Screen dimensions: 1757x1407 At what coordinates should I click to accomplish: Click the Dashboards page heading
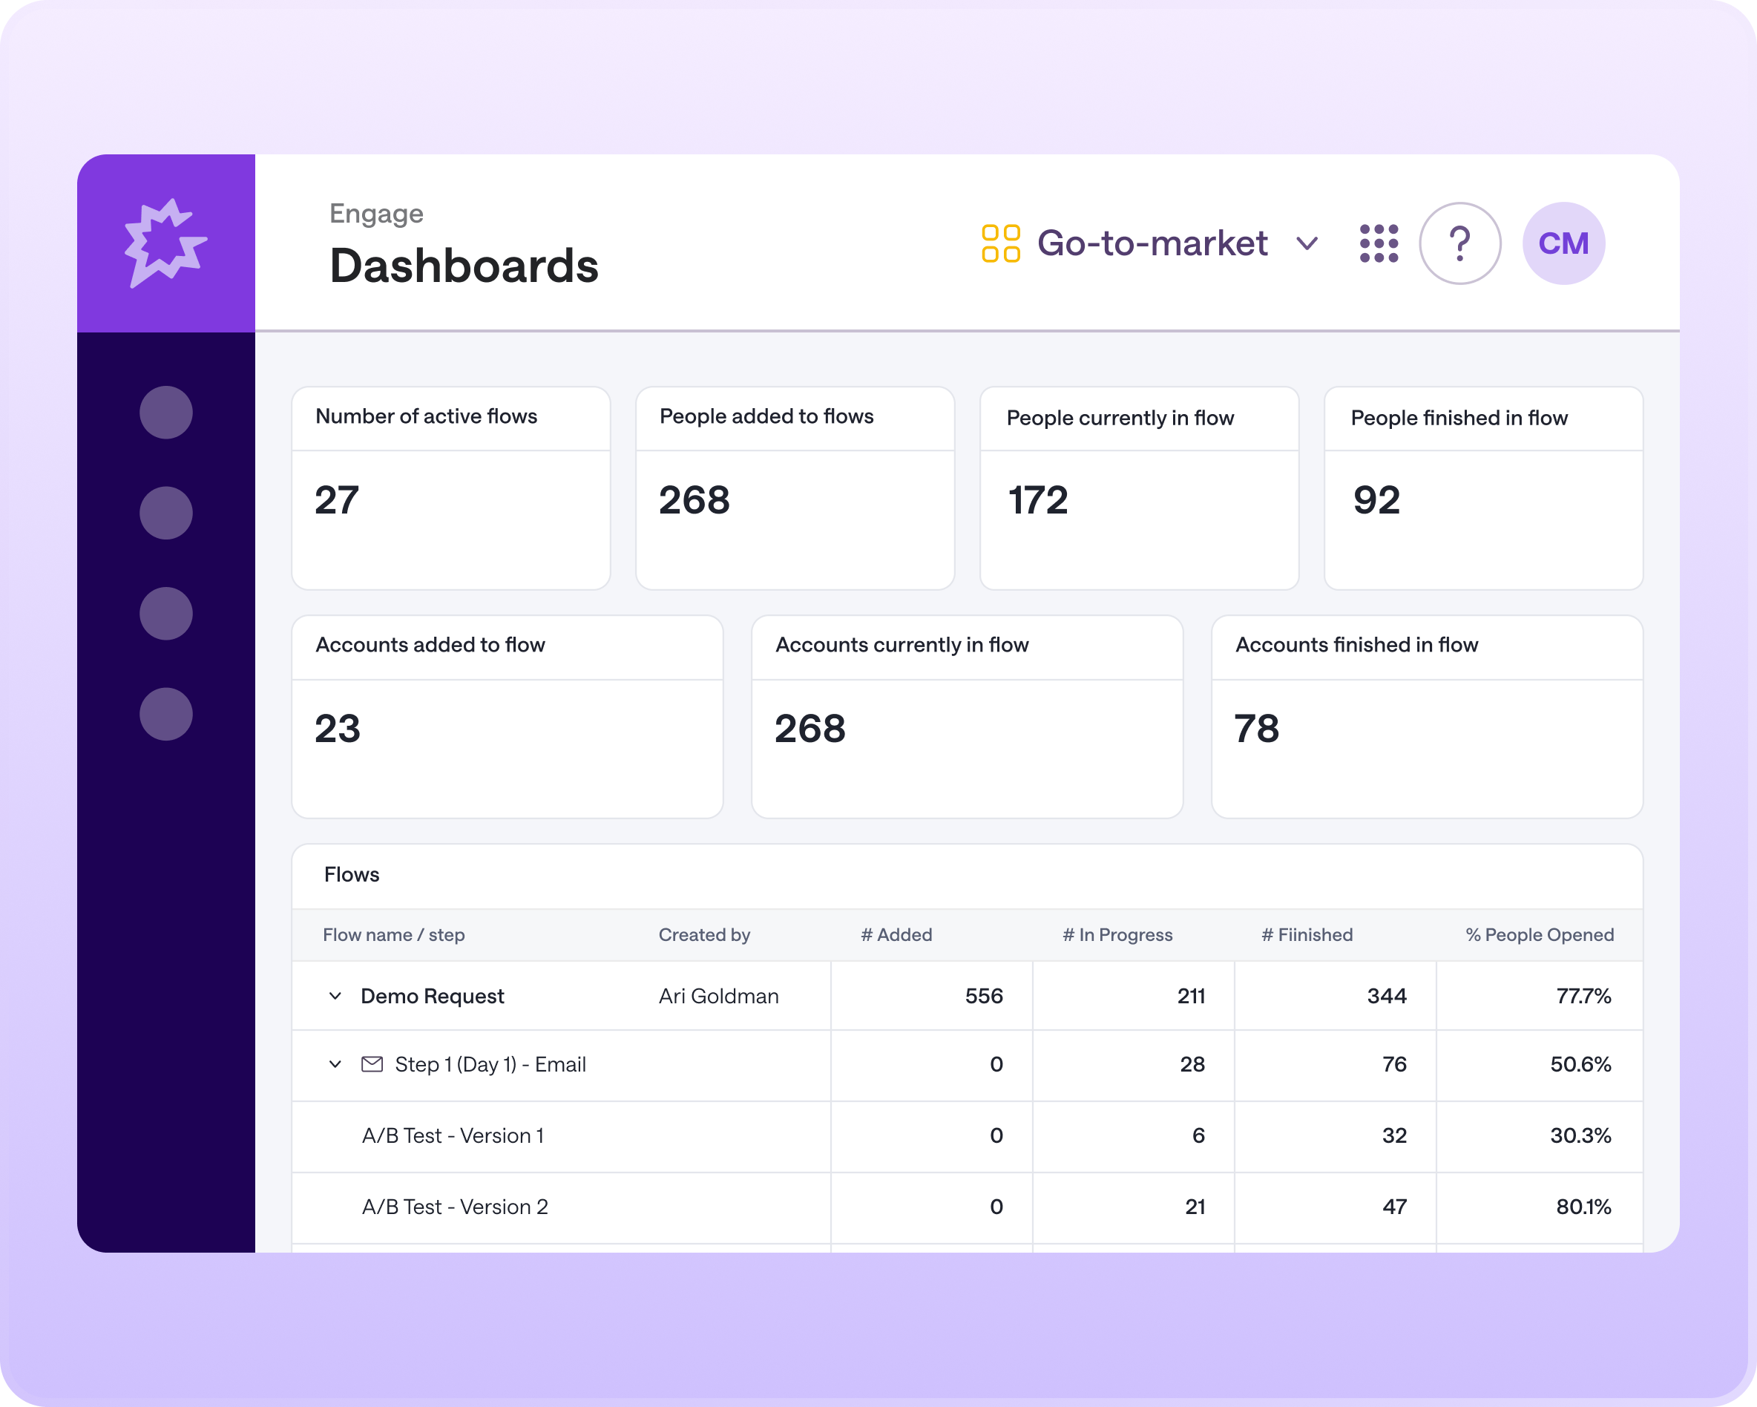(x=464, y=265)
